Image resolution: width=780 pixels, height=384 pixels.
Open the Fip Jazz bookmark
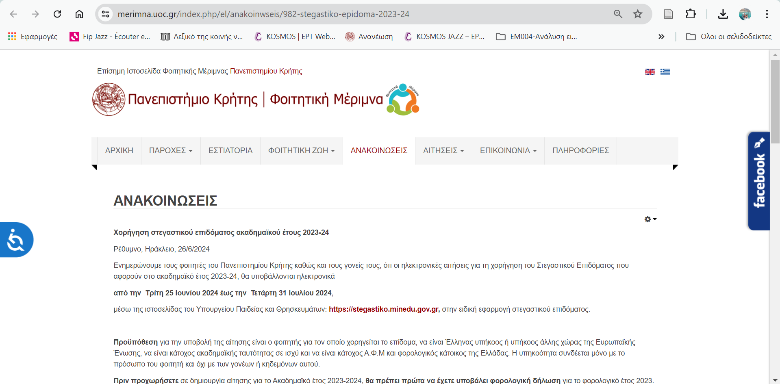click(110, 37)
